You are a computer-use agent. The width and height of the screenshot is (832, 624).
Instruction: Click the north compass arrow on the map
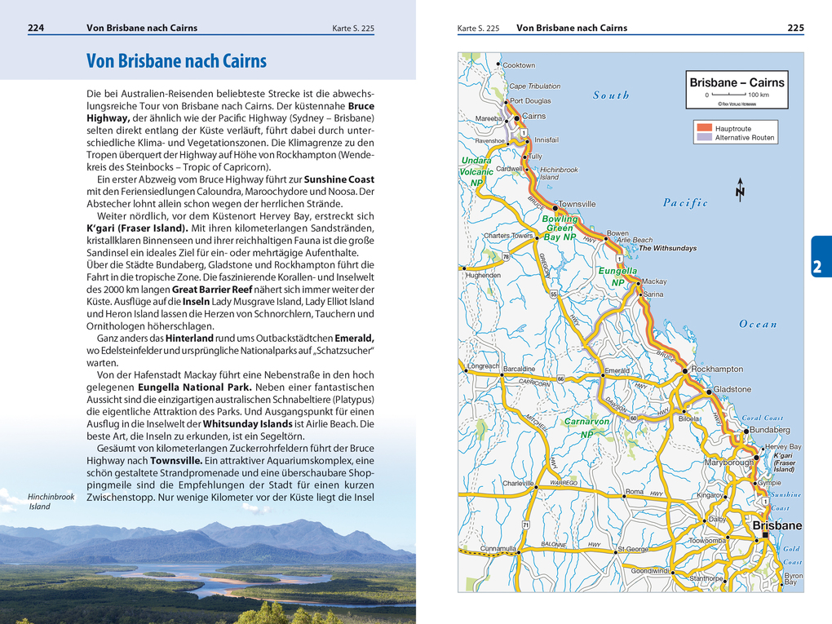point(740,188)
